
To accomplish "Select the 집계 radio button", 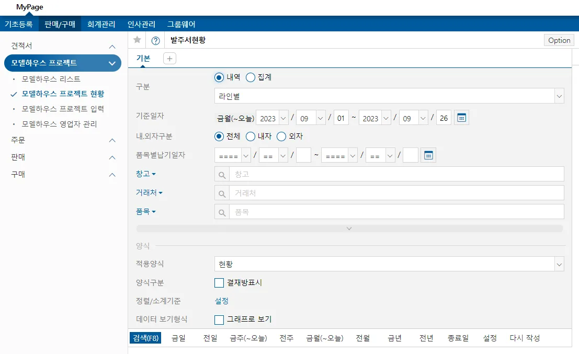I will [x=251, y=77].
